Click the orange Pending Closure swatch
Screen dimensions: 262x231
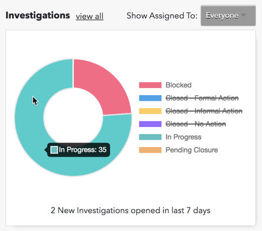point(150,150)
